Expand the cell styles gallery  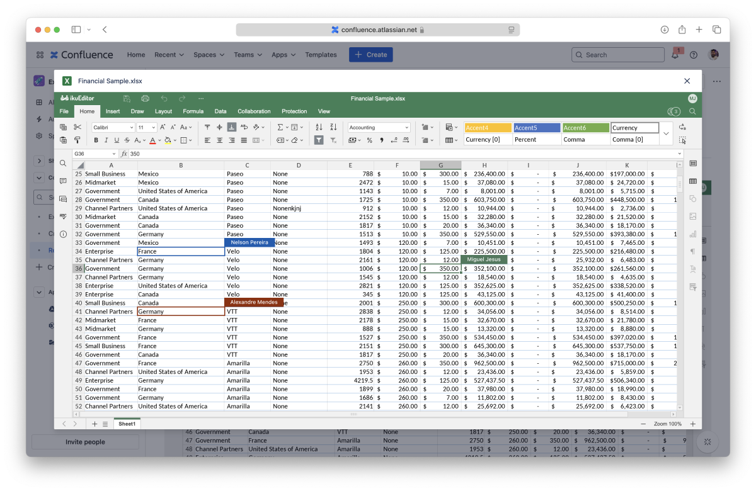click(667, 133)
